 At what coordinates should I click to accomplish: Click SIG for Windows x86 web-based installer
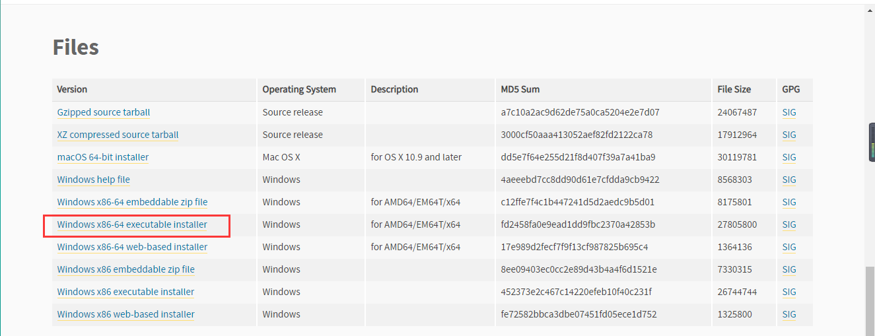[x=789, y=314]
